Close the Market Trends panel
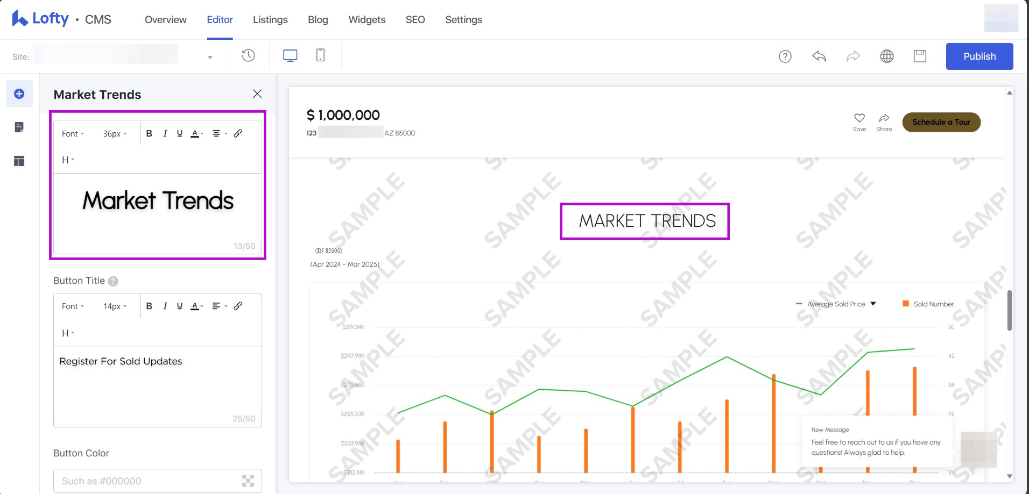 (x=257, y=94)
